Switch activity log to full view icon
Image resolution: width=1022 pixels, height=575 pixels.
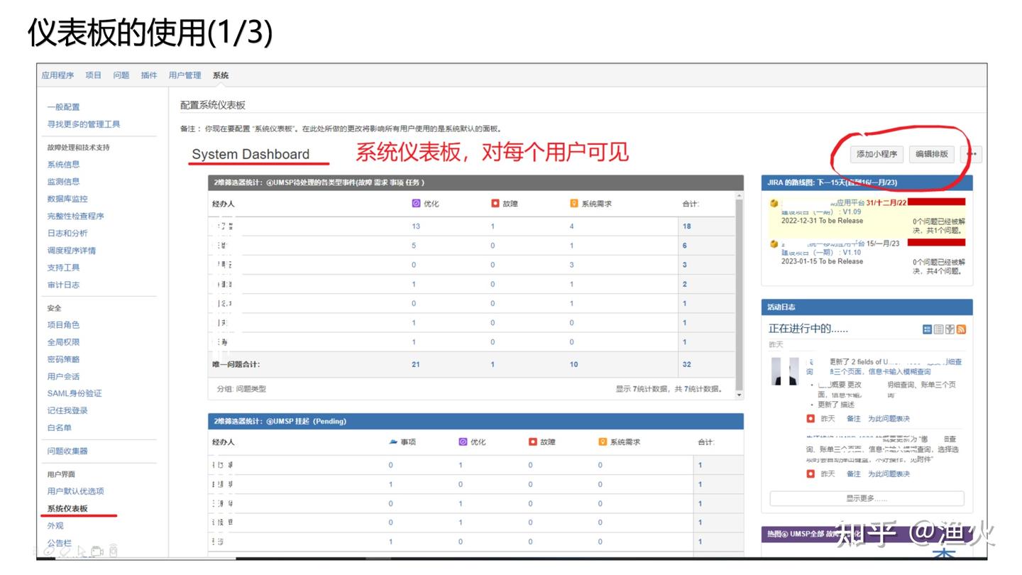(x=927, y=329)
